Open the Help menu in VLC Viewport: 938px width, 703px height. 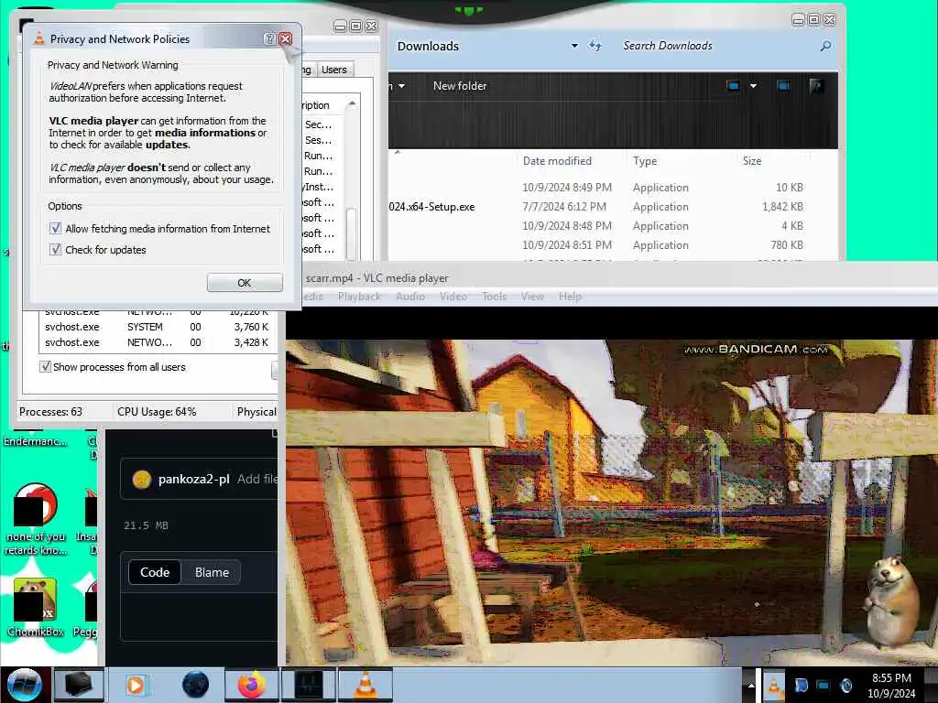[570, 297]
